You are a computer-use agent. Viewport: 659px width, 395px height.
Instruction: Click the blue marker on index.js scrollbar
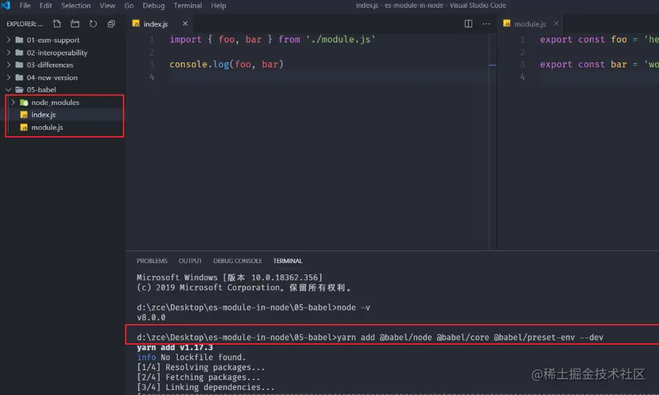pos(493,65)
